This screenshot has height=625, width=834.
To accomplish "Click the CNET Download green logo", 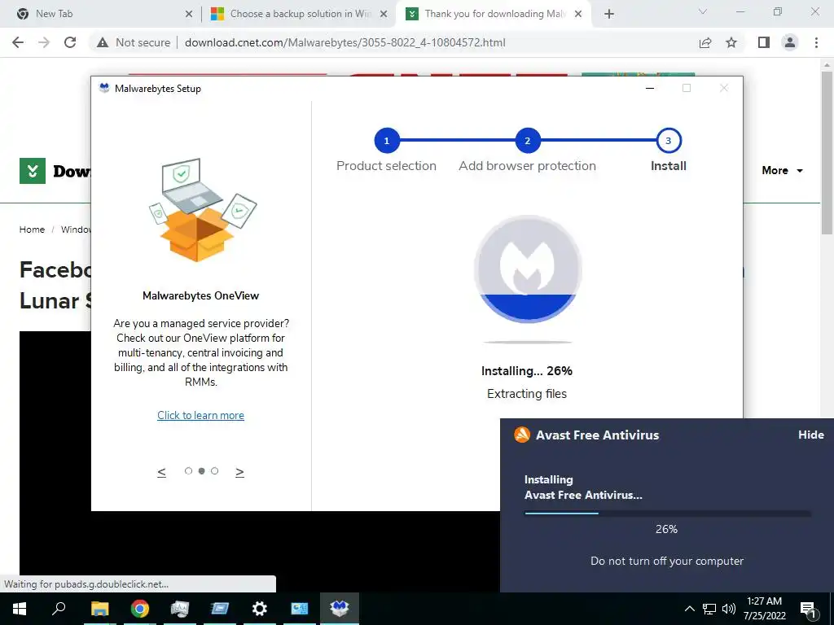I will pyautogui.click(x=33, y=171).
